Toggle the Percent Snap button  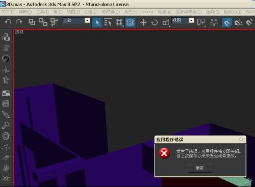tap(249, 22)
